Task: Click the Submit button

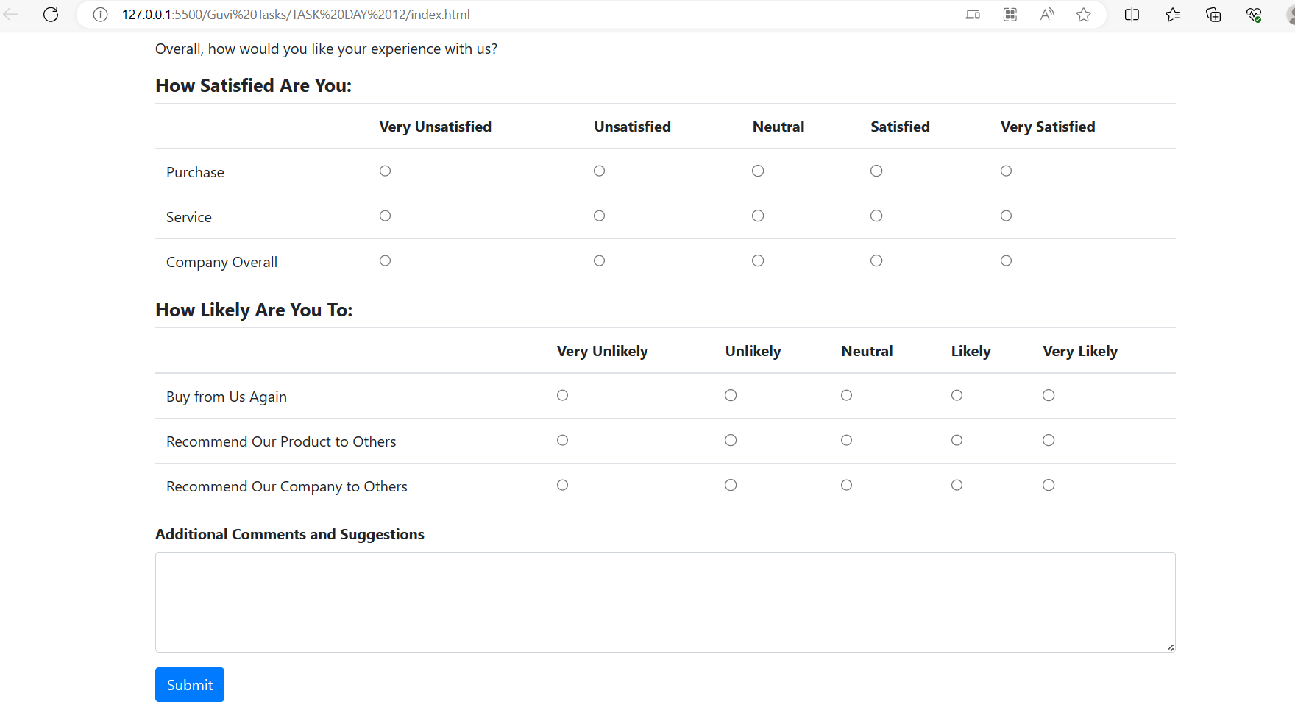Action: pyautogui.click(x=189, y=684)
